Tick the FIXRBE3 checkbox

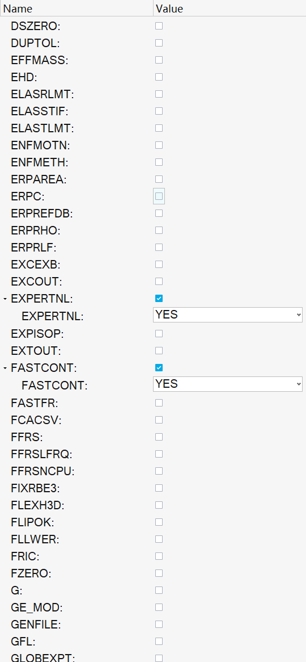point(159,488)
